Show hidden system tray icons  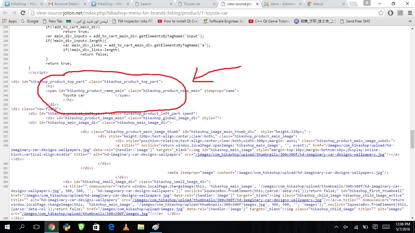[336, 227]
